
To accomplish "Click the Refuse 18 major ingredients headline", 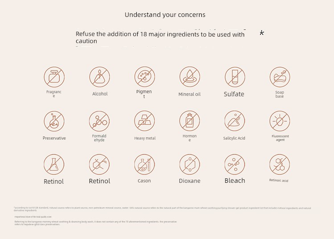I will (x=160, y=37).
